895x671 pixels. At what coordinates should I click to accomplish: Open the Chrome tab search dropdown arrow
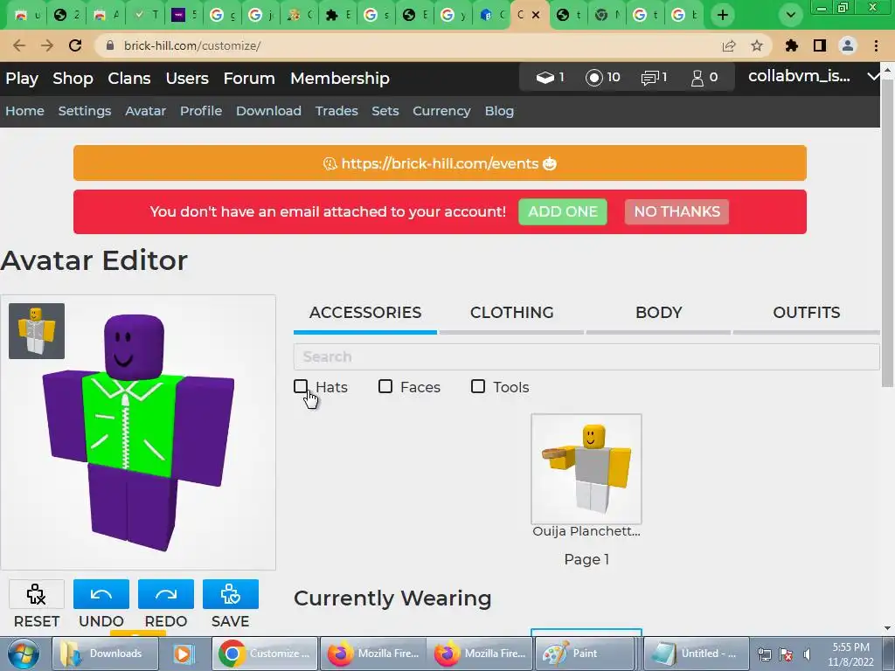[x=790, y=15]
